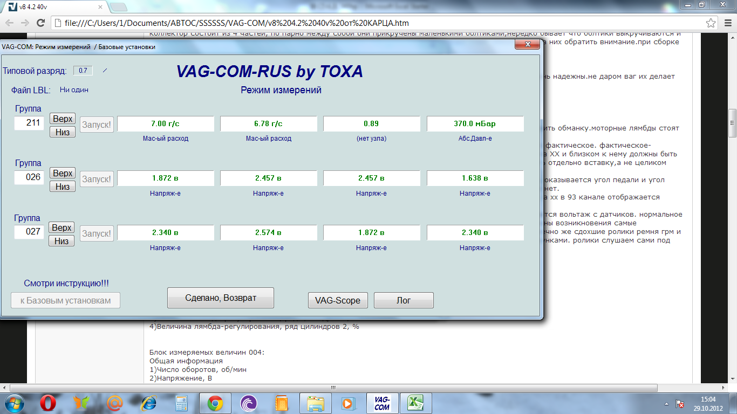
Task: Decrease group 026 with Низ button
Action: tap(63, 187)
